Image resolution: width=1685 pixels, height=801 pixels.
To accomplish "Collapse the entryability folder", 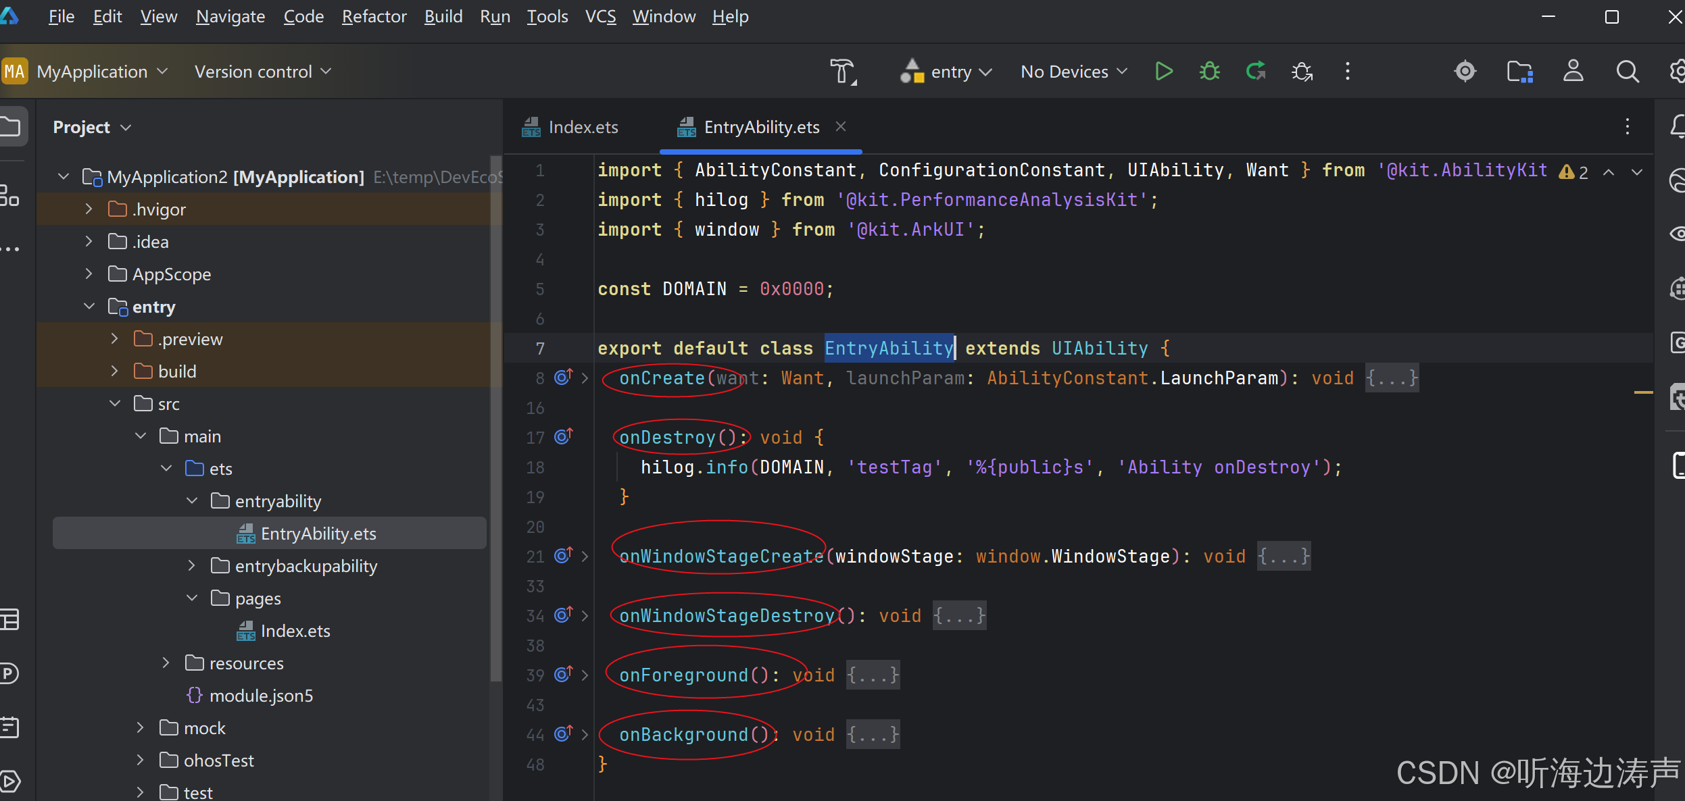I will pos(192,500).
